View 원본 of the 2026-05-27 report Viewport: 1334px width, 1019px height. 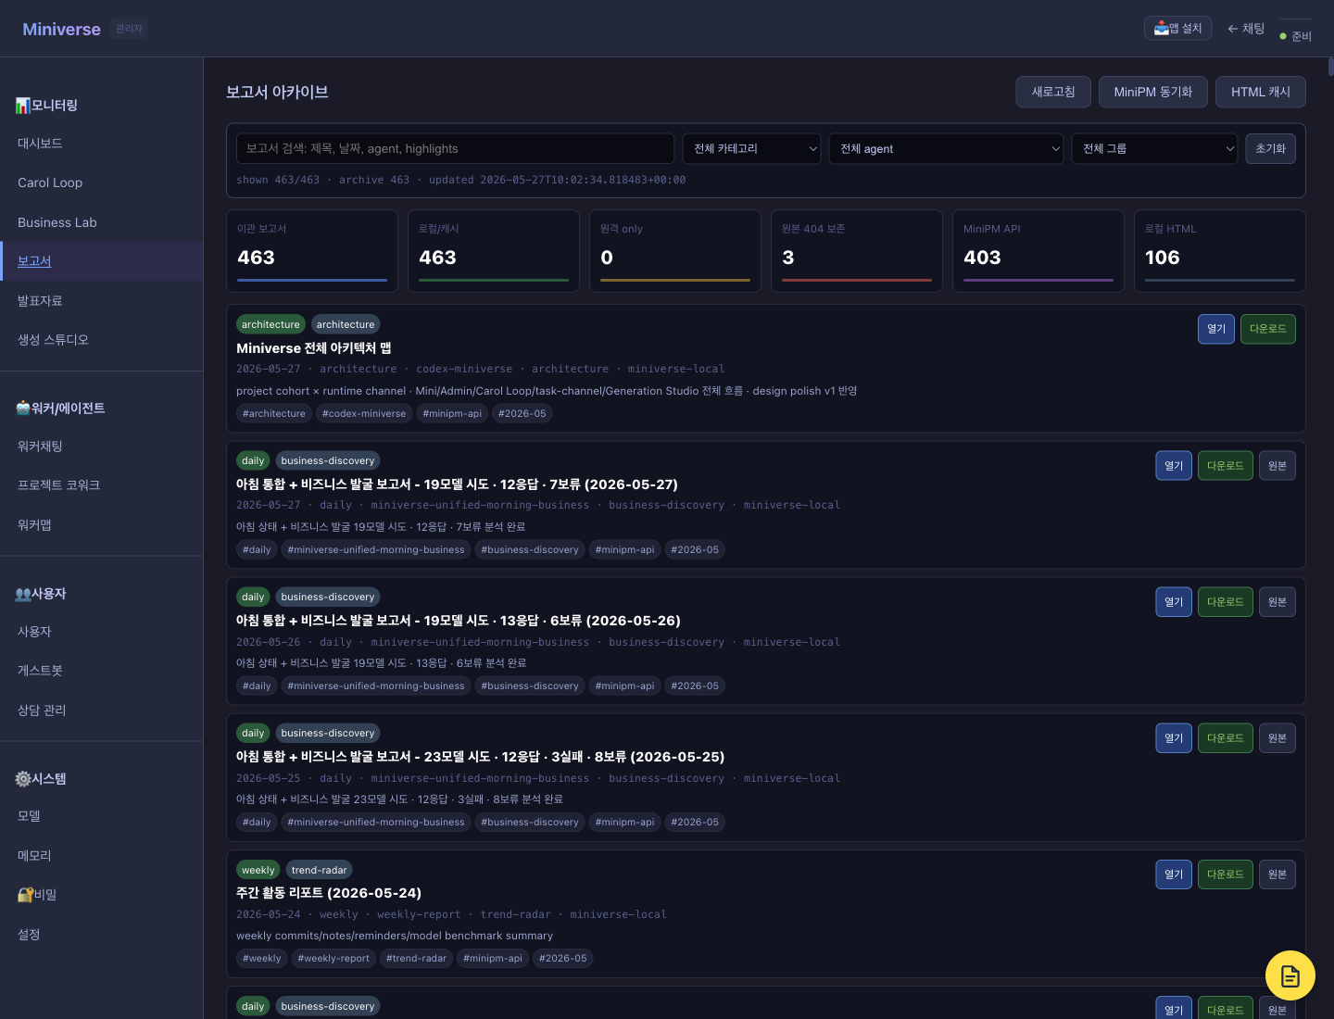tap(1277, 466)
